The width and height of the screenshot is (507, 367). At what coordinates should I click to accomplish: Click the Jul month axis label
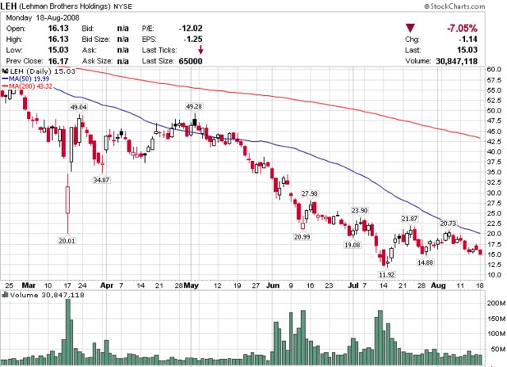coord(353,285)
